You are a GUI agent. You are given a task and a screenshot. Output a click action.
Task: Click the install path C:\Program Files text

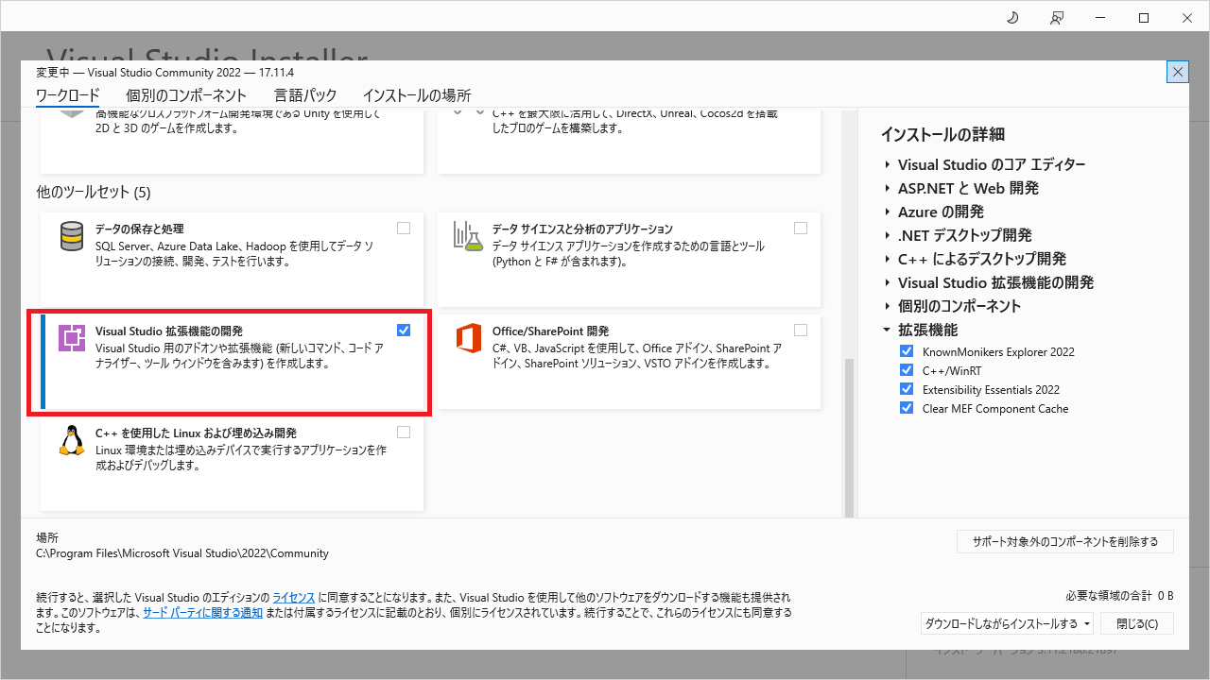tap(182, 553)
